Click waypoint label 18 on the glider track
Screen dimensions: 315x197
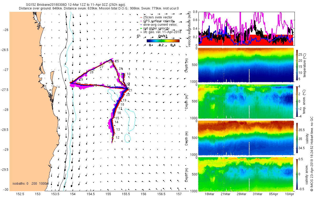[122, 105]
